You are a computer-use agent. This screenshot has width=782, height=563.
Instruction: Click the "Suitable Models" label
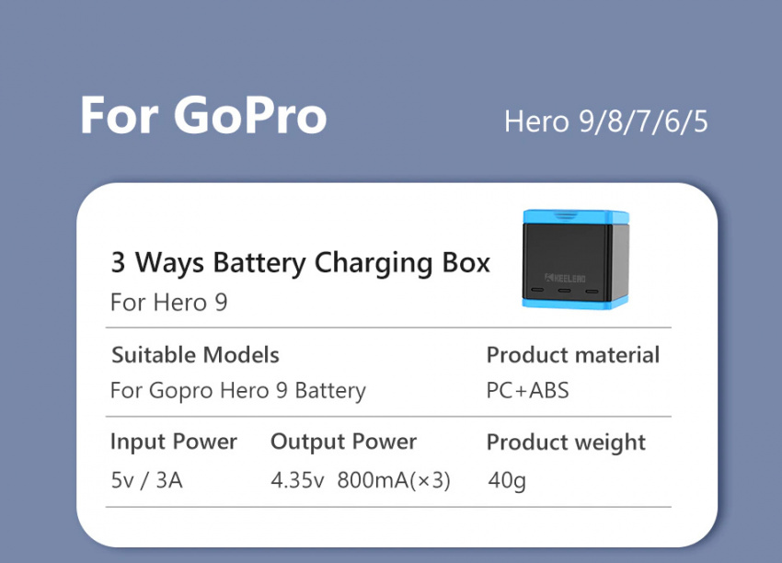tap(195, 355)
